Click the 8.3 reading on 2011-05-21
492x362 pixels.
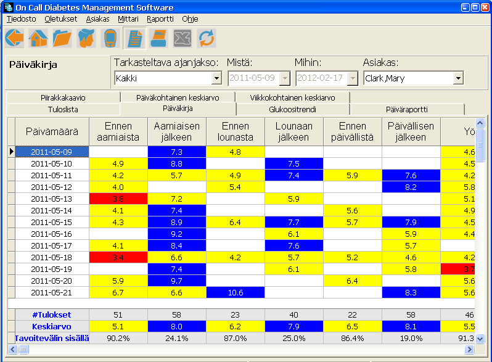coord(411,292)
